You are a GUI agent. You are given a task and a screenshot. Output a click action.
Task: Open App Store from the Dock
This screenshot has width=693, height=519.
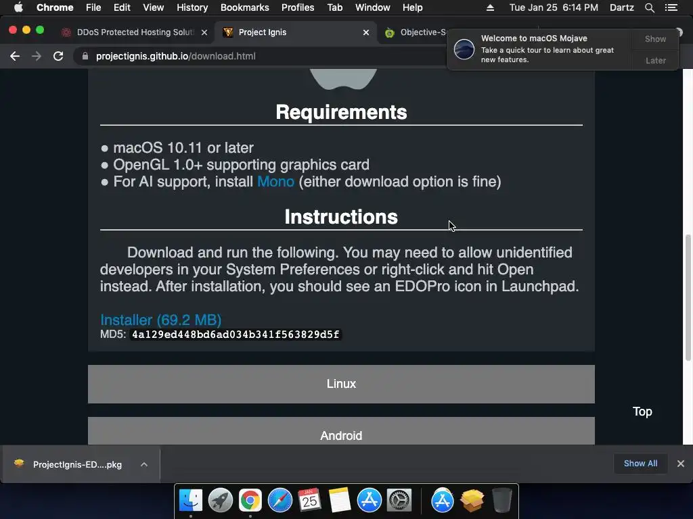pos(369,500)
